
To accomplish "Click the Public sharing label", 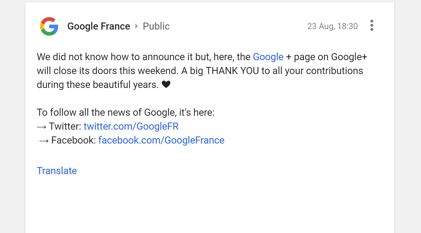I will pos(156,26).
